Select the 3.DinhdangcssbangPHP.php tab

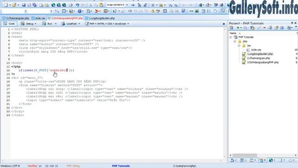66,18
